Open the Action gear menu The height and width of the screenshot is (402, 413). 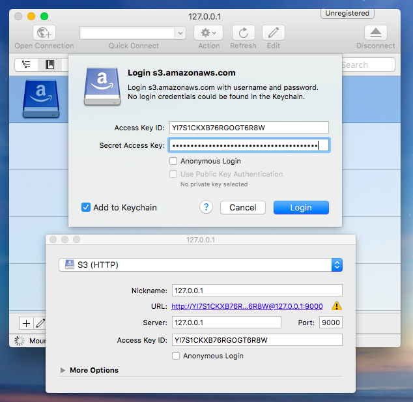click(208, 33)
